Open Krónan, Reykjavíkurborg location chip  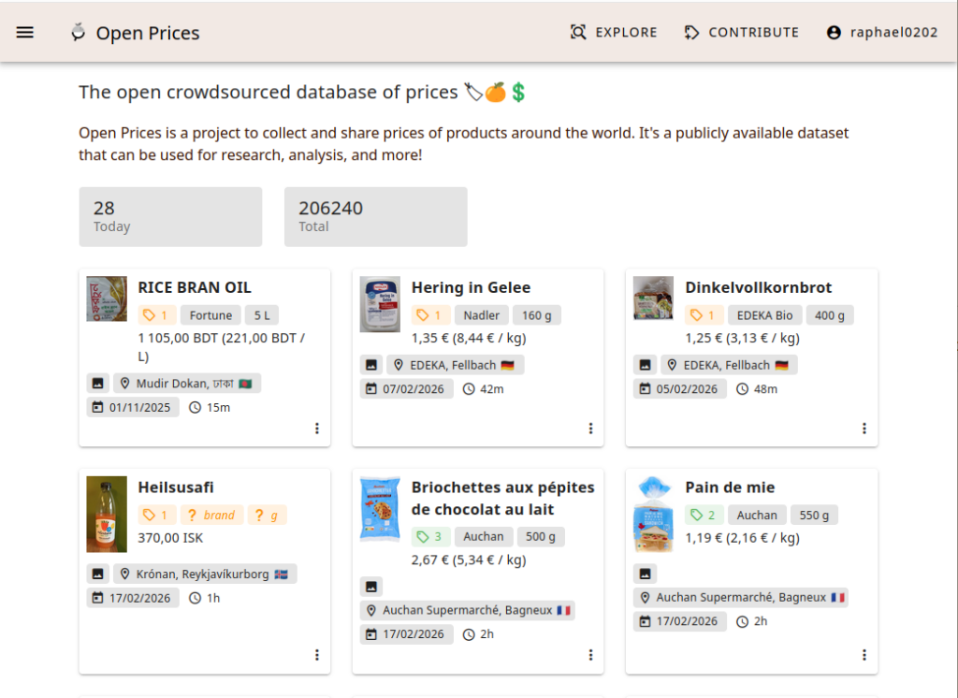pyautogui.click(x=206, y=574)
